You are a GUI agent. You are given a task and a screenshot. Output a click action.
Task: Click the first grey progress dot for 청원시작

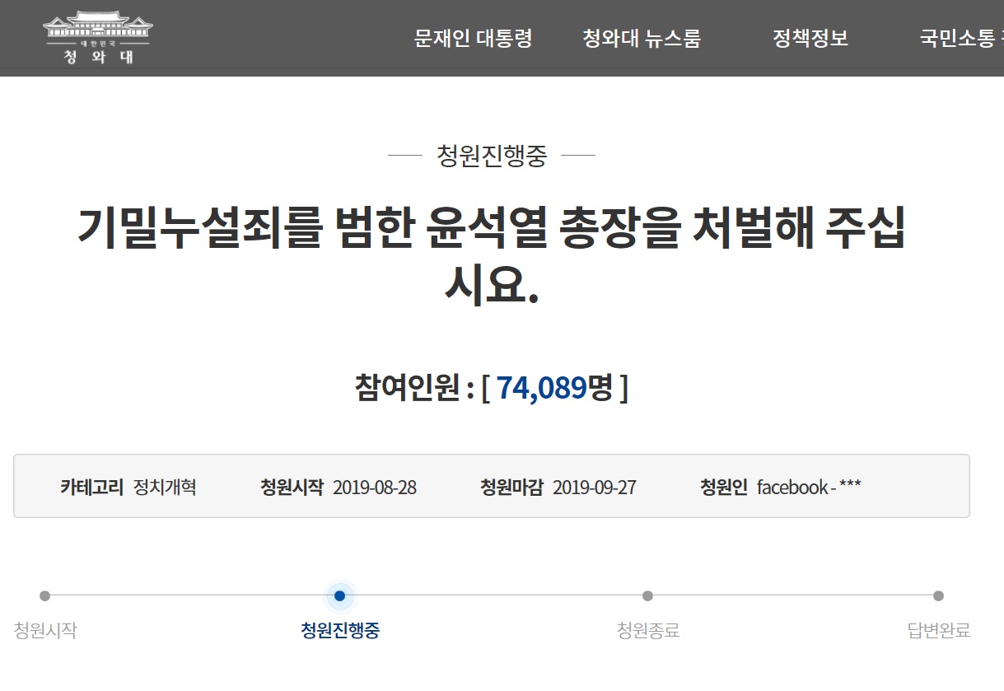tap(44, 595)
